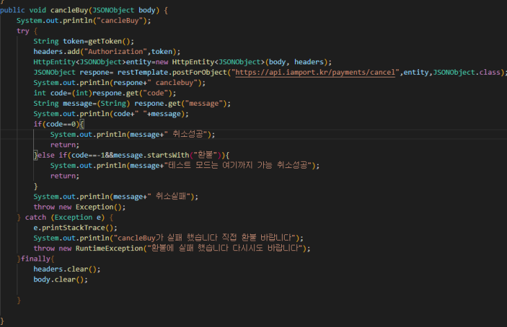Click JSONObject.class argument text
This screenshot has width=507, height=327.
coord(467,73)
